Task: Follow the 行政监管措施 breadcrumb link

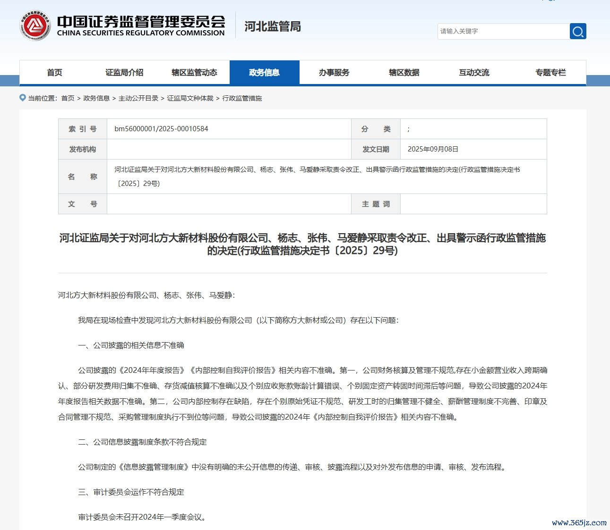Action: coord(242,98)
